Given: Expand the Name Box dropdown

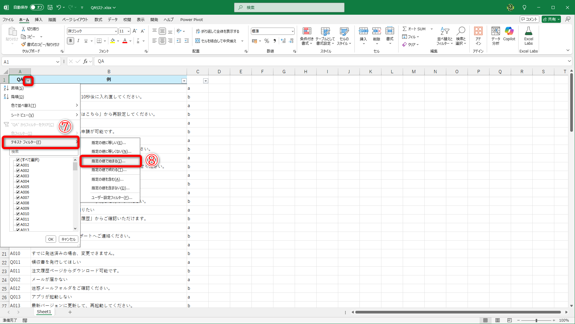Looking at the screenshot, I should [58, 62].
